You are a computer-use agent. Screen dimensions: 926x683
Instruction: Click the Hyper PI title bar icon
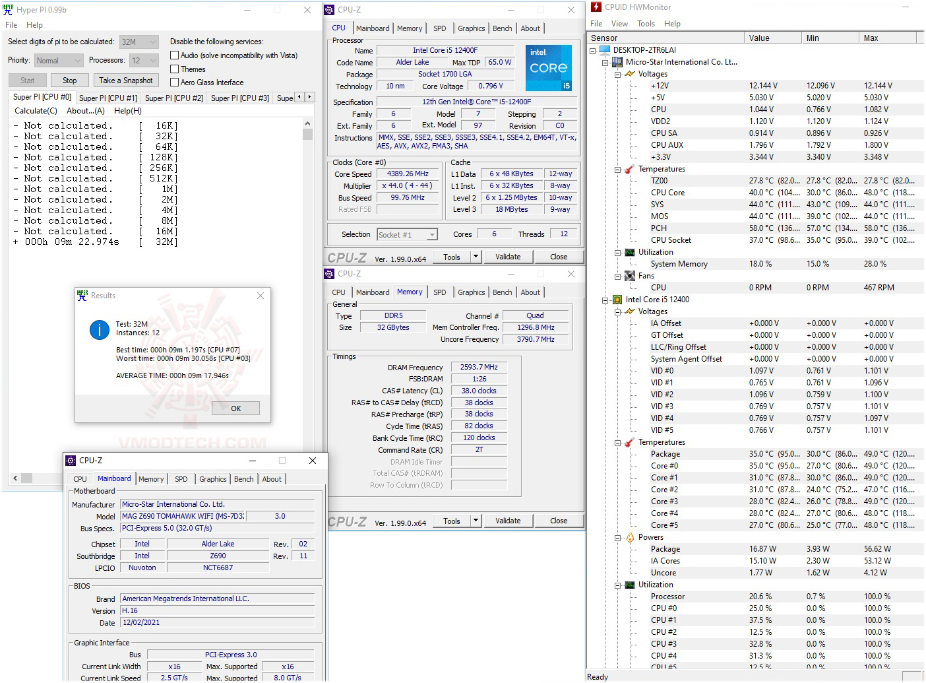pyautogui.click(x=9, y=10)
